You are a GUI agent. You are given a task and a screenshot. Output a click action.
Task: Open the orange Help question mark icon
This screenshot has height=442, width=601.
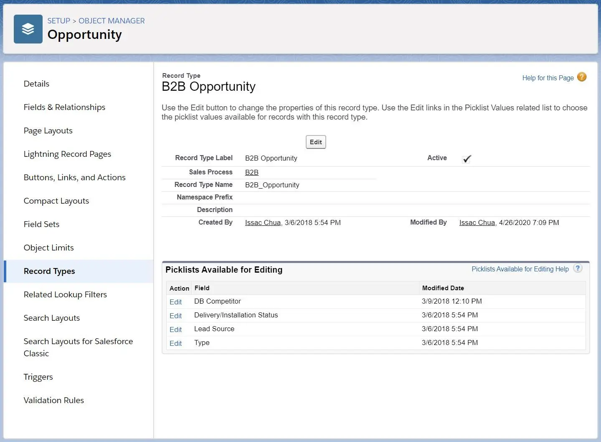point(582,77)
